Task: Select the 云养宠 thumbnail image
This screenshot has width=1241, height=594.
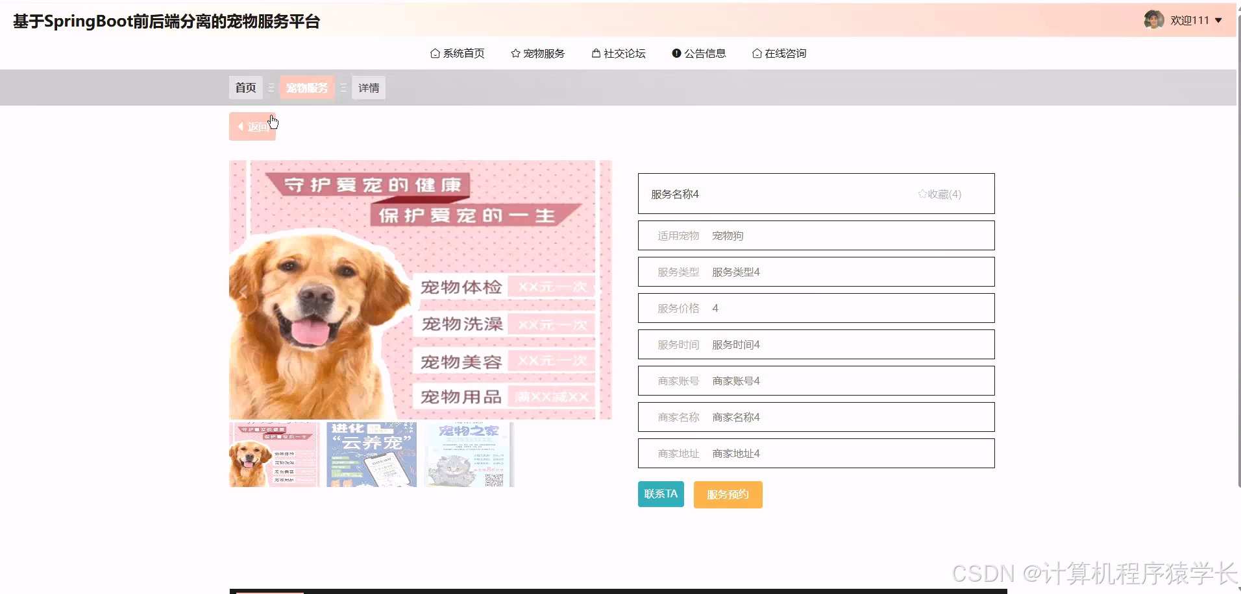Action: (371, 454)
